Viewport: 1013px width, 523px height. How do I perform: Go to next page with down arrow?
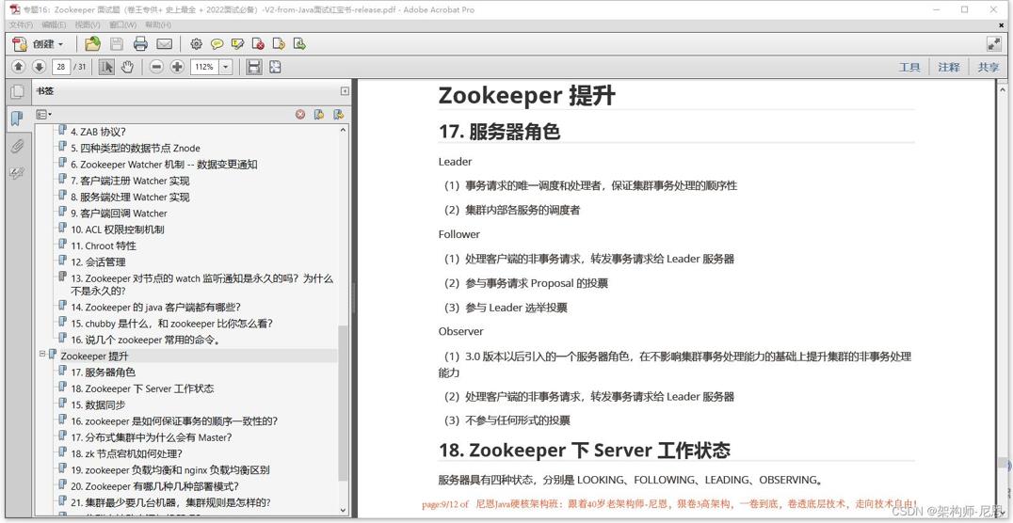tap(39, 67)
